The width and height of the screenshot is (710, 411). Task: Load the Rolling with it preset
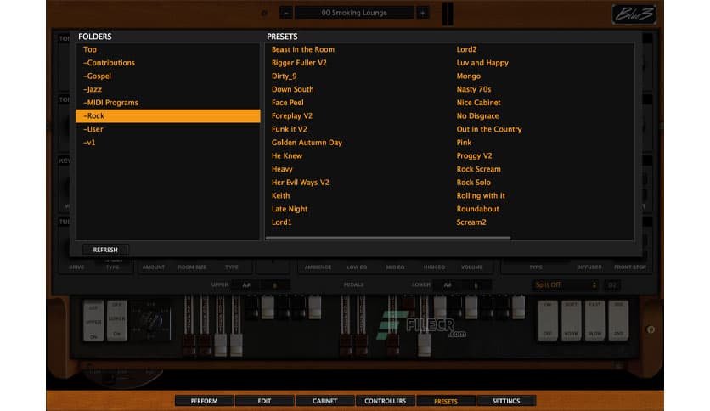[481, 195]
